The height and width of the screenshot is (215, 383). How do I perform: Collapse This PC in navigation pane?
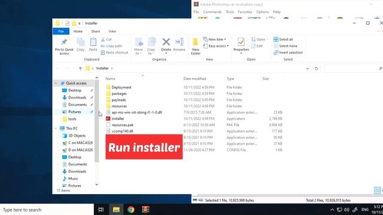[x=56, y=128]
